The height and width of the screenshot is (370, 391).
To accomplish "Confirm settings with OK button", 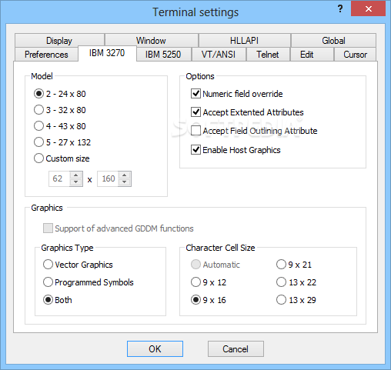I will click(155, 348).
